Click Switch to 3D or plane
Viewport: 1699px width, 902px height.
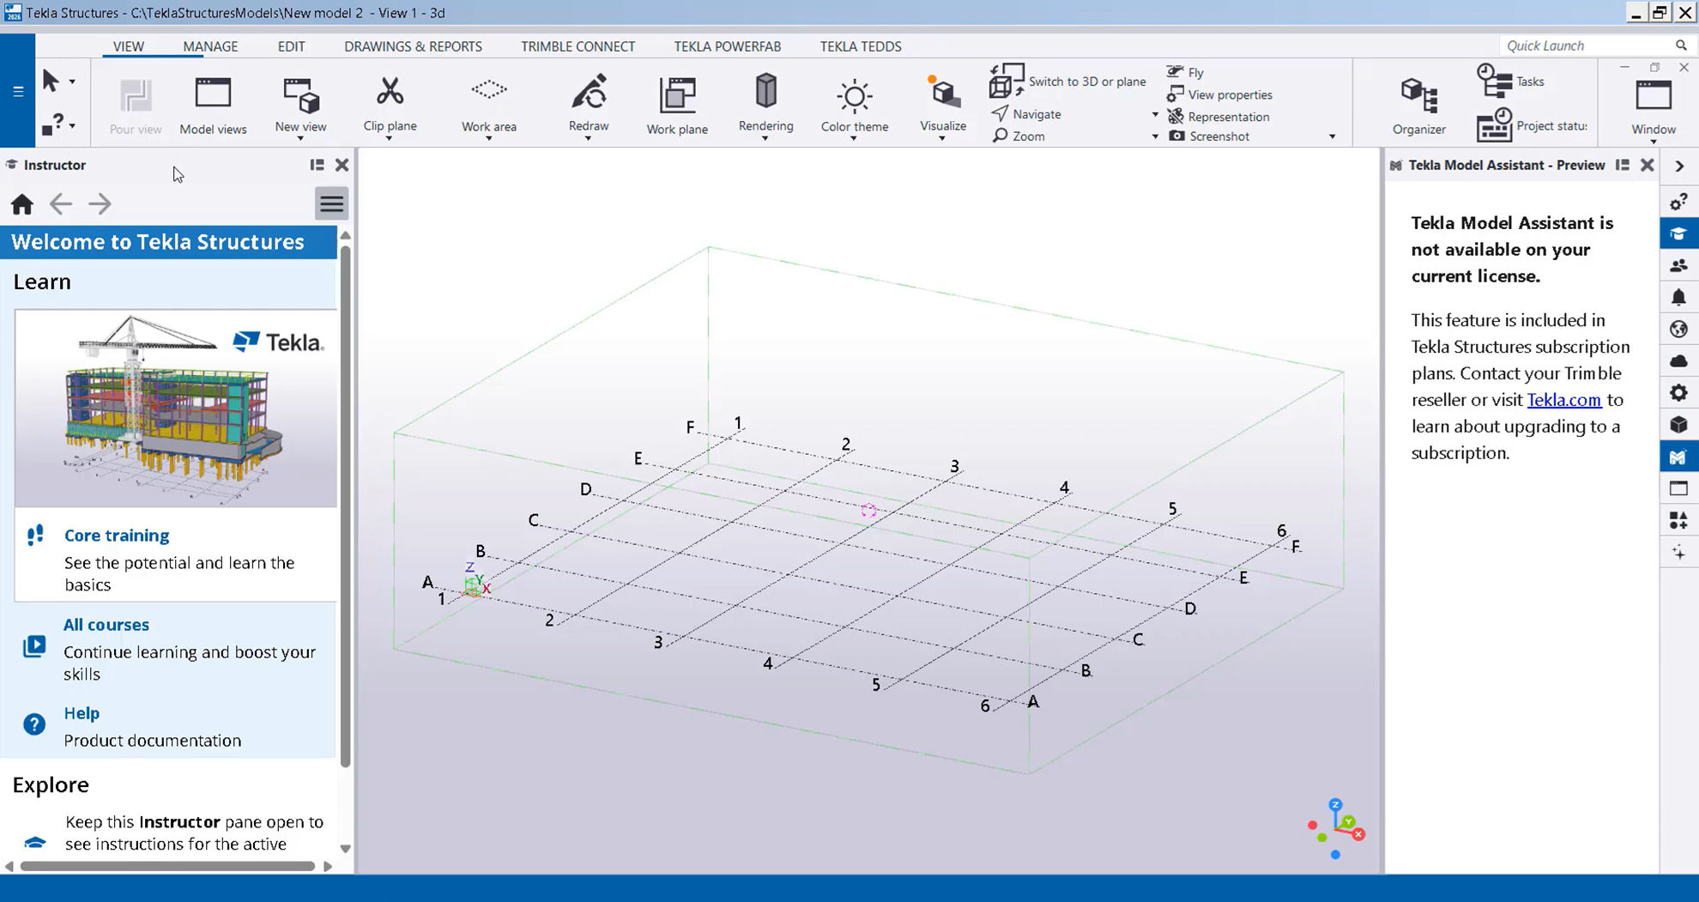pos(1067,81)
